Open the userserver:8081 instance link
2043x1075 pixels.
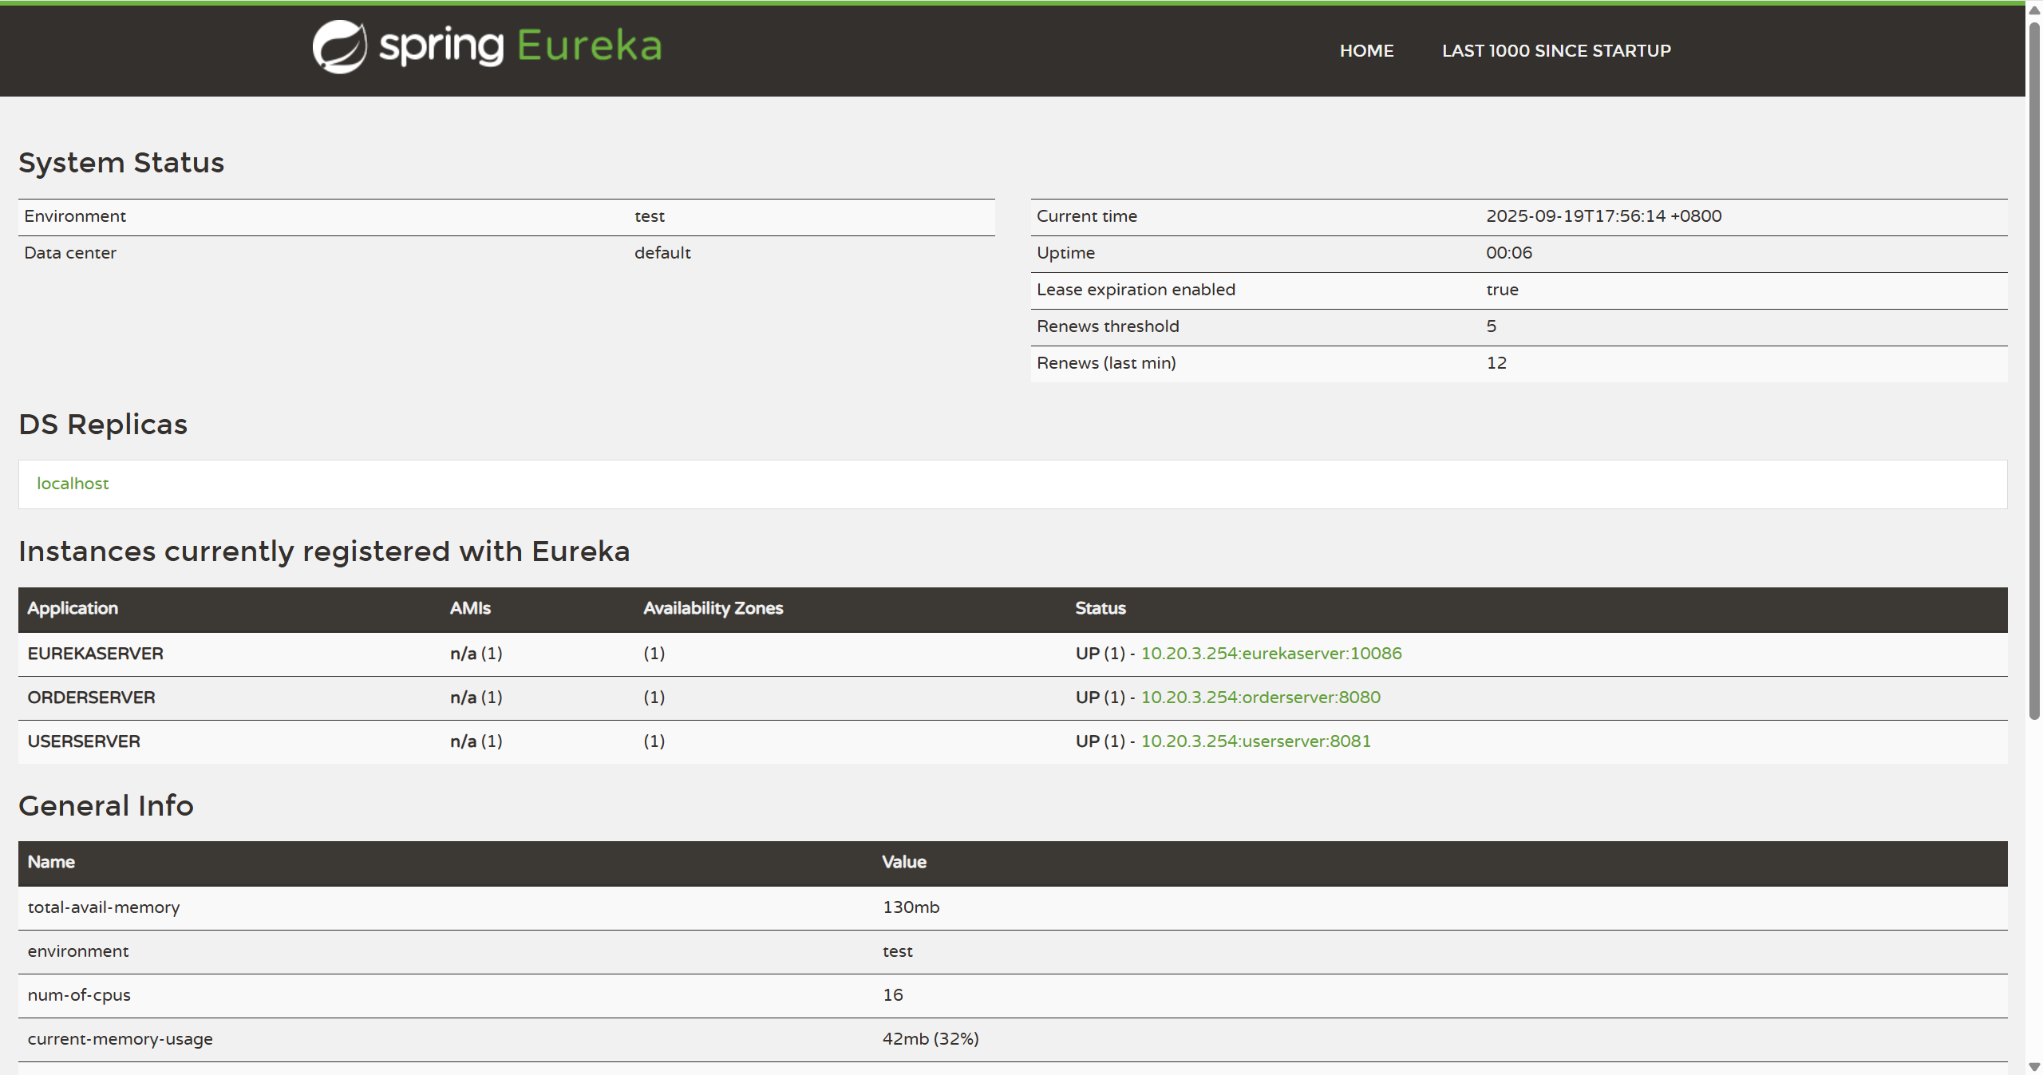(x=1255, y=741)
